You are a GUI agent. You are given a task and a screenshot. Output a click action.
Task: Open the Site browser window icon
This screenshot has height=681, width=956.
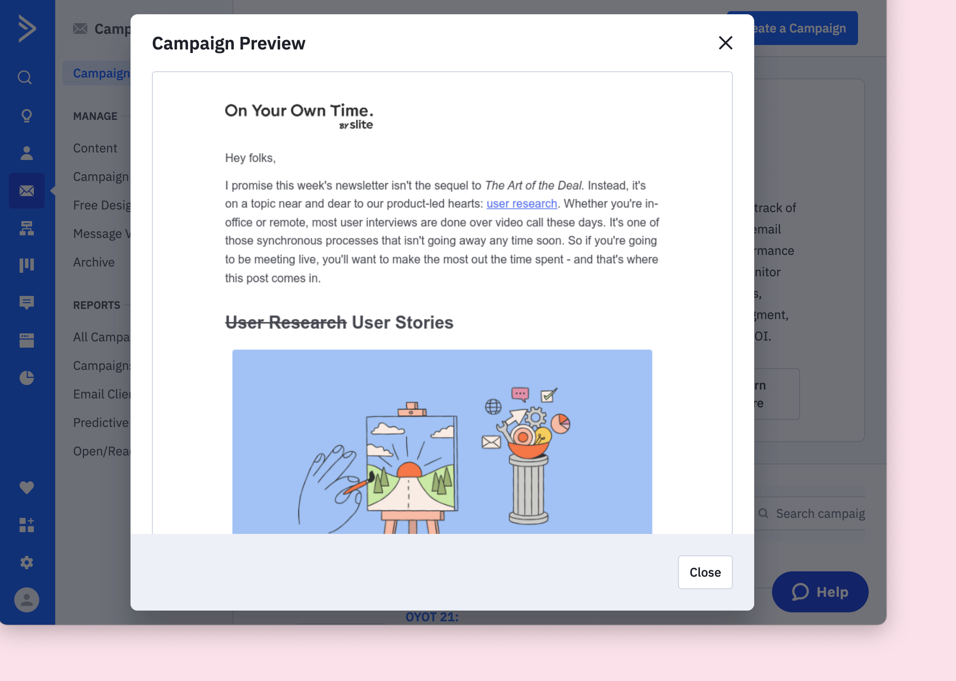(27, 340)
